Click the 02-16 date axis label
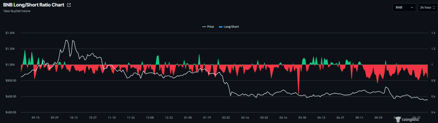 pyautogui.click(x=245, y=117)
